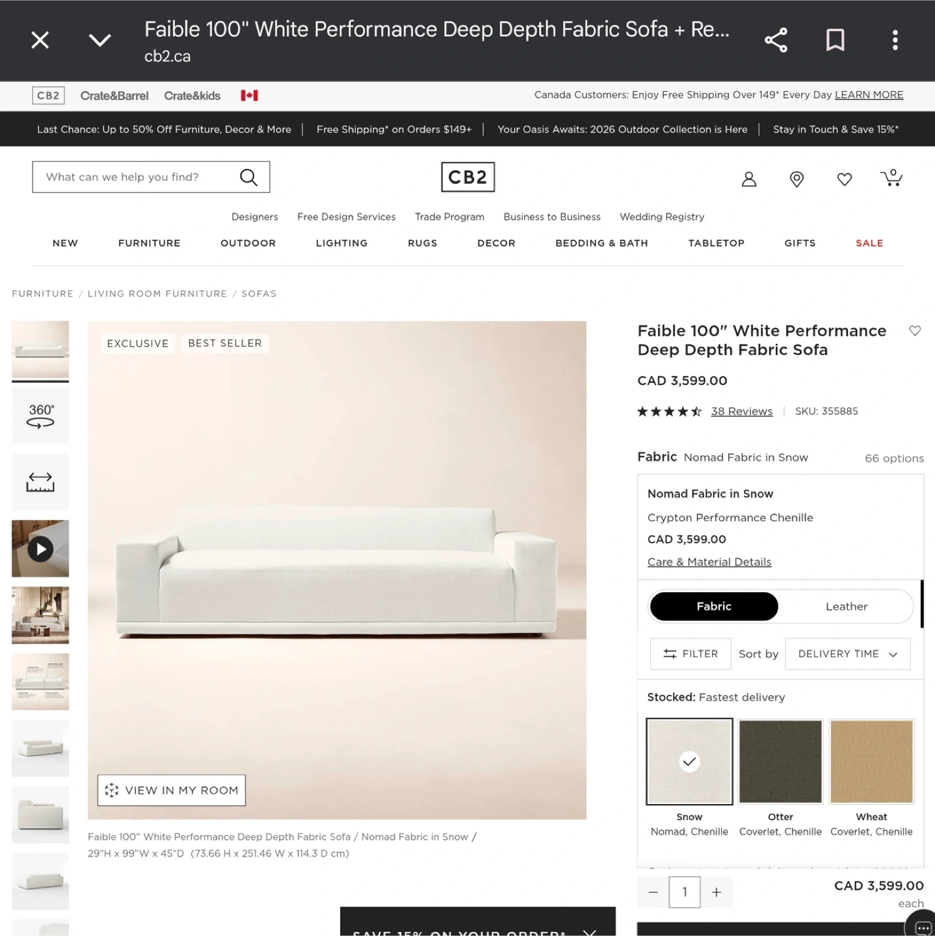Select the Fabric material option
Image resolution: width=935 pixels, height=936 pixels.
(713, 606)
